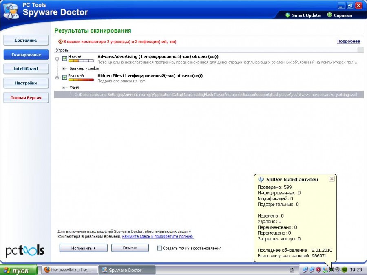Click the EN language indicator
367x275 pixels.
[x=292, y=270]
